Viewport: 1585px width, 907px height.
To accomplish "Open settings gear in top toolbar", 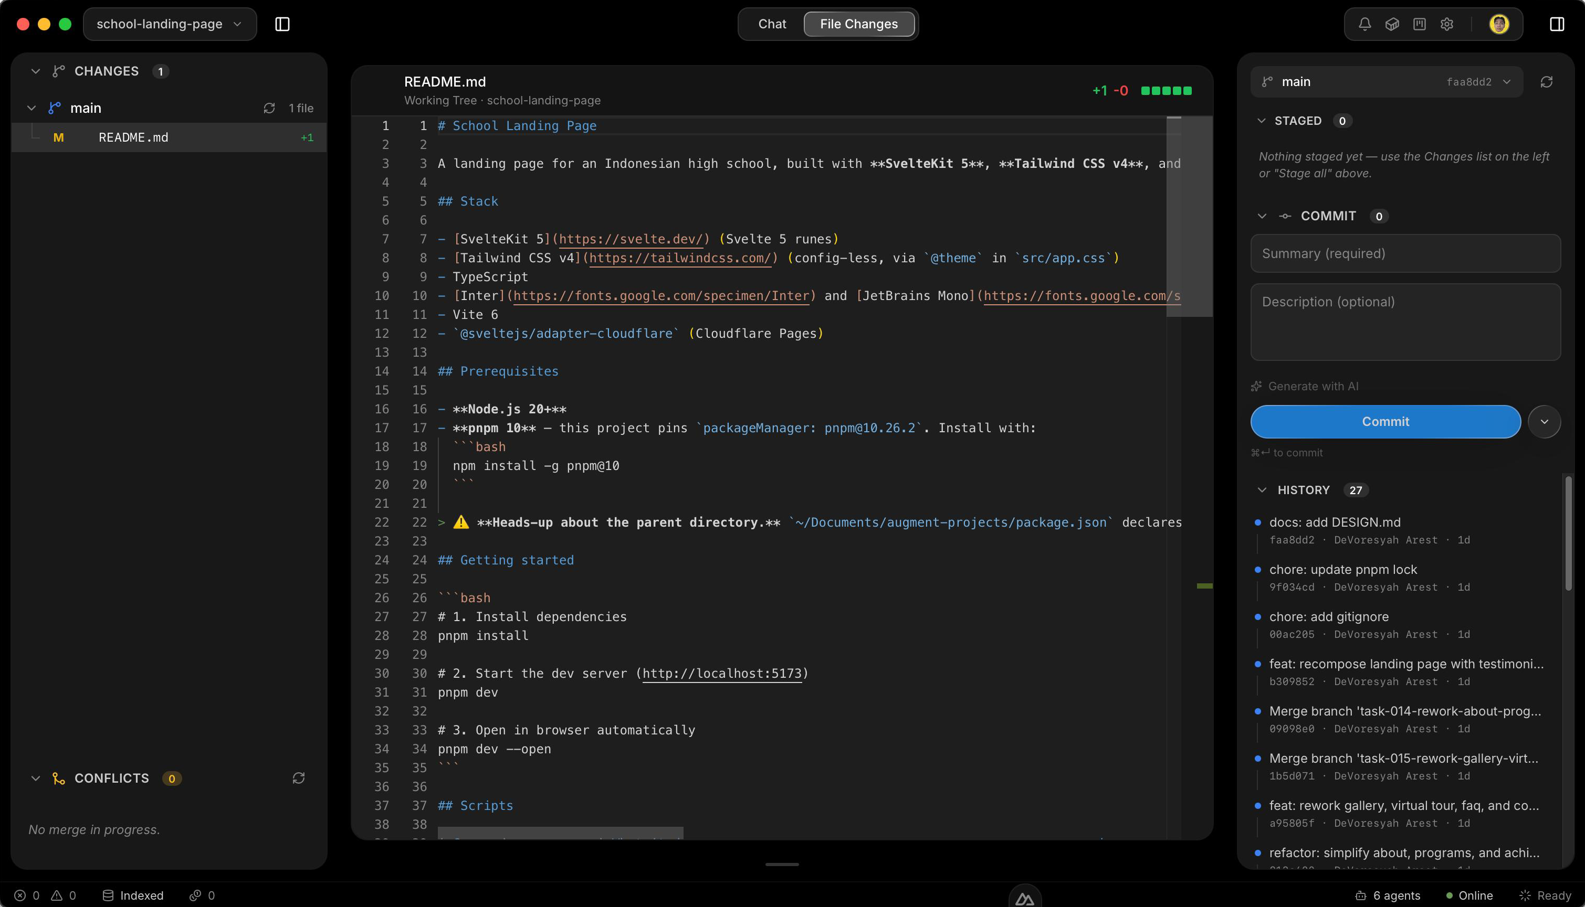I will [x=1446, y=24].
